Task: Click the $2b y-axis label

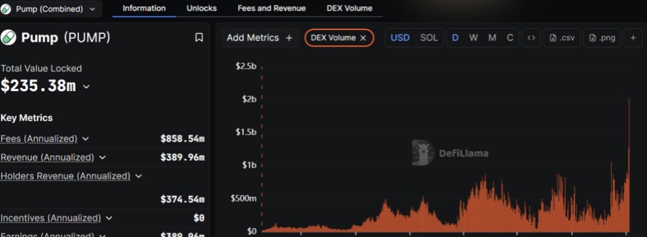Action: 248,99
